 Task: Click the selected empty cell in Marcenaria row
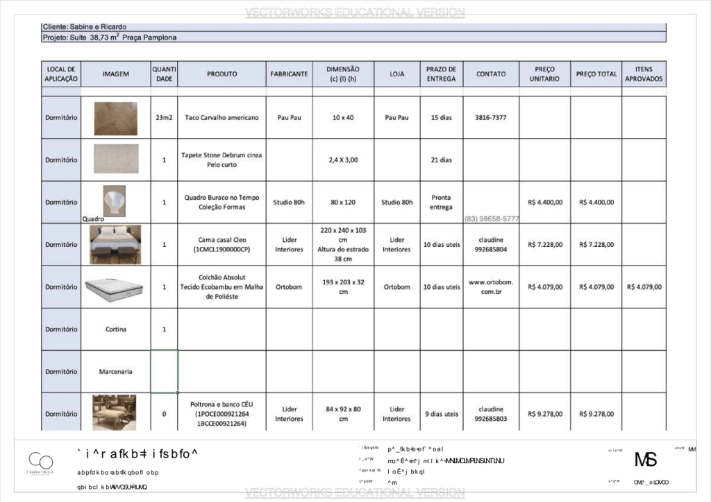pos(164,371)
